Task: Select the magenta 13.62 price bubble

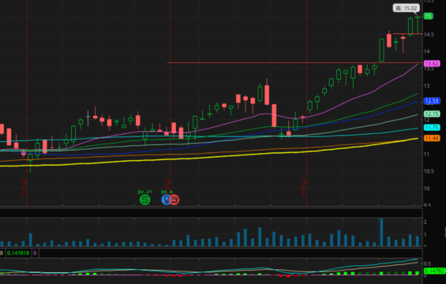Action: click(x=432, y=64)
